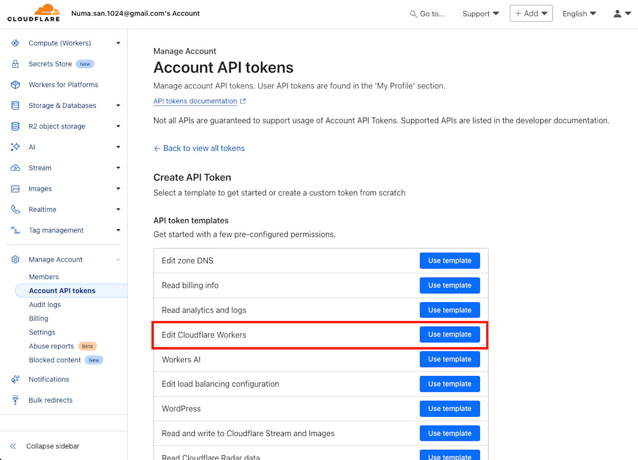The image size is (638, 460).
Task: Click the Compute (Workers) sidebar icon
Action: [15, 43]
